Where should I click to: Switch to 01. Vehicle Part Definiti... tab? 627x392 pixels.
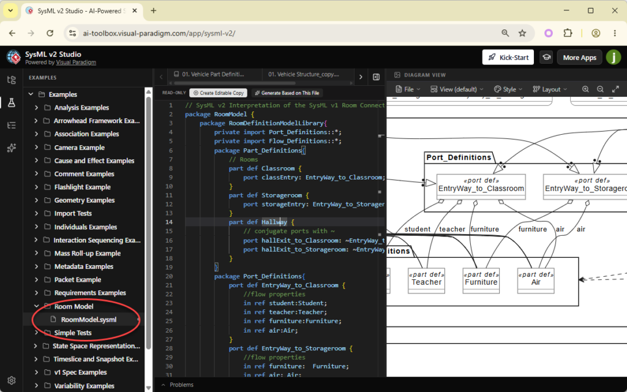tap(214, 74)
